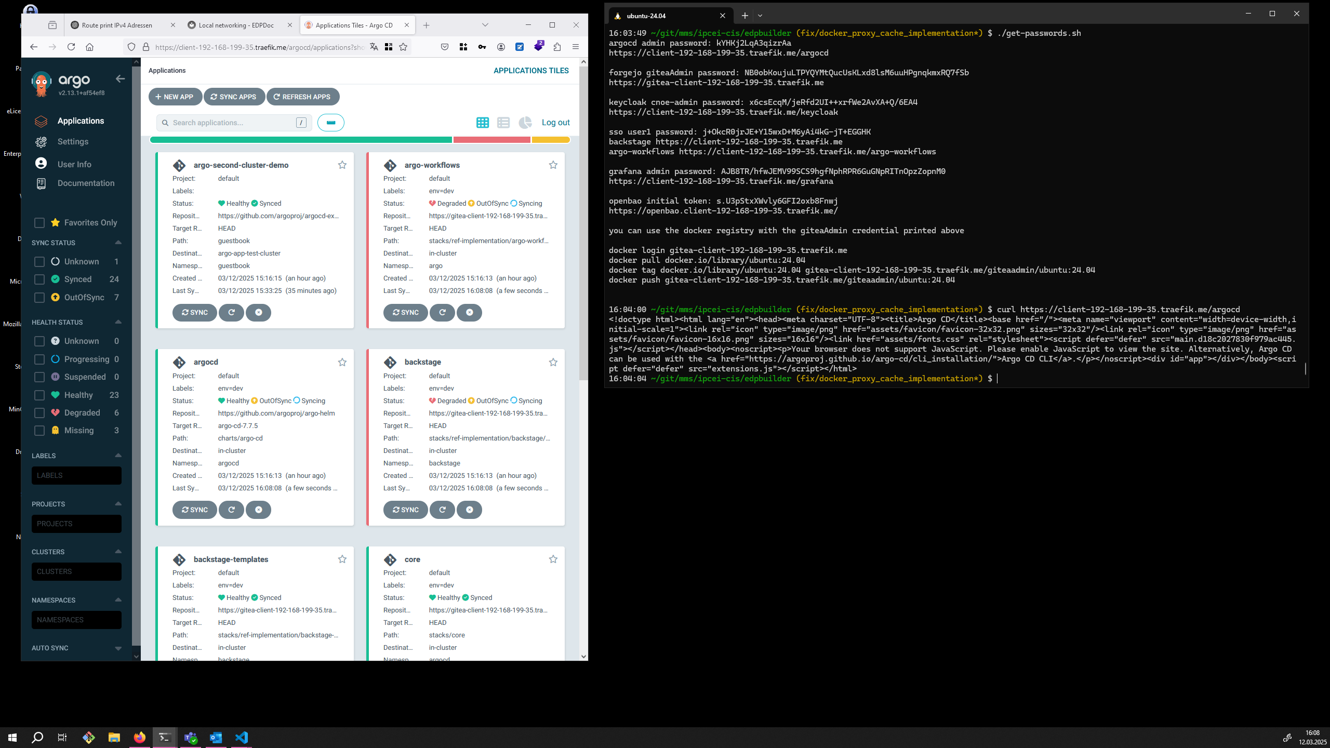Viewport: 1330px width, 748px height.
Task: Open Visual Studio Code from taskbar
Action: [x=242, y=738]
